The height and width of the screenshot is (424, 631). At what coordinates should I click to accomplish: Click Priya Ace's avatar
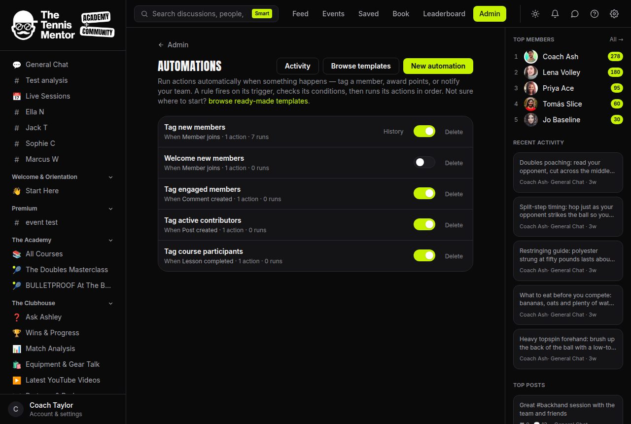pos(531,88)
